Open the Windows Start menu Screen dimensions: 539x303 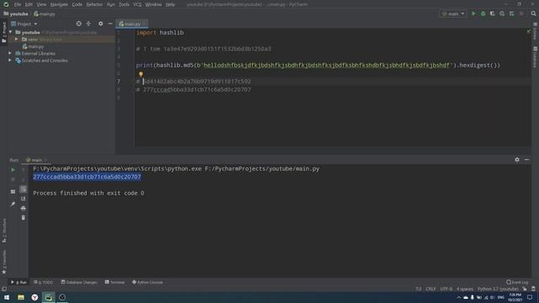(x=7, y=297)
